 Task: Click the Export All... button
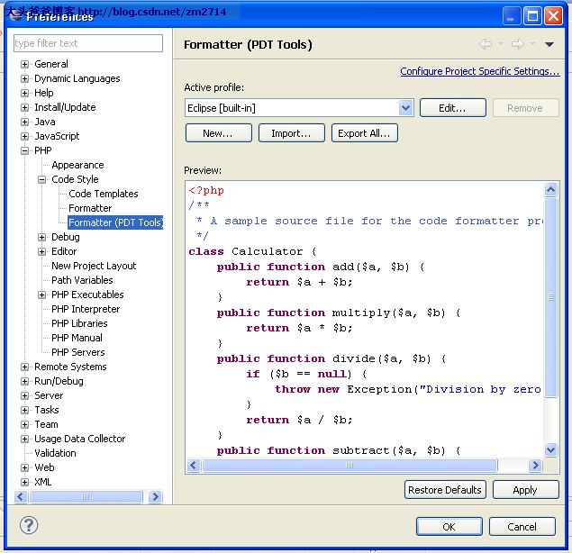pos(365,133)
